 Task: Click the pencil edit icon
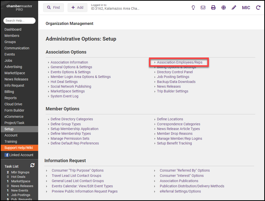234,8
